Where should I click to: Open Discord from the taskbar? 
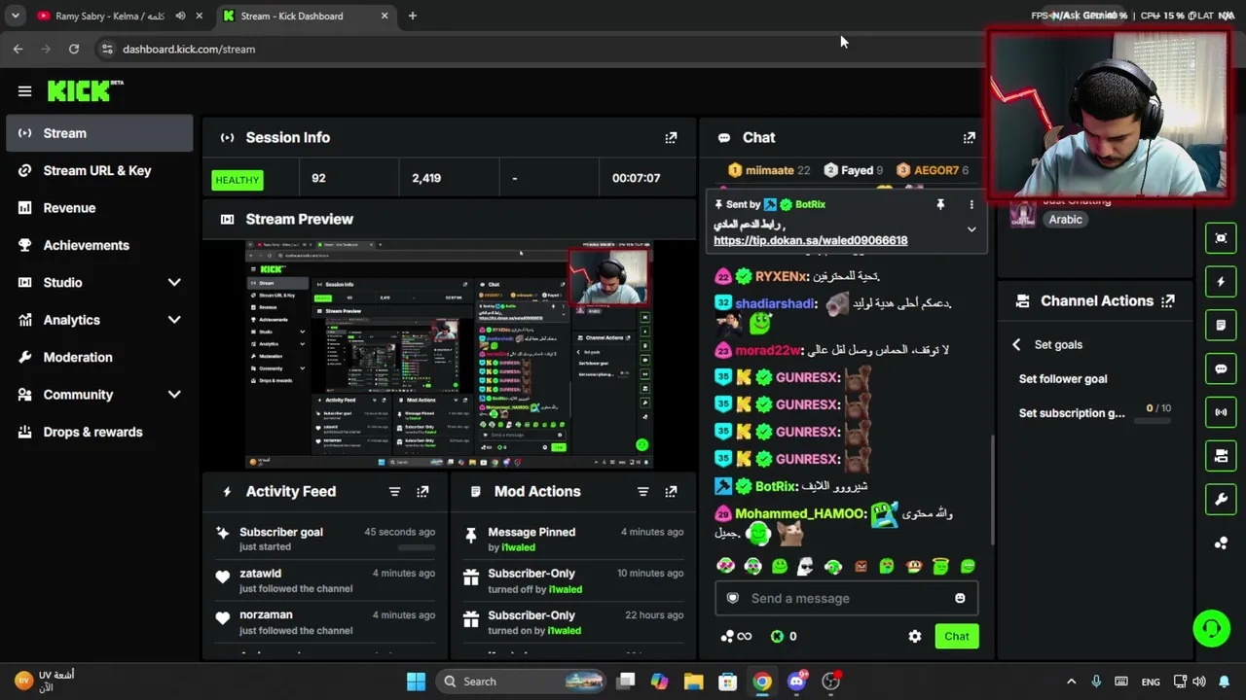coord(796,682)
